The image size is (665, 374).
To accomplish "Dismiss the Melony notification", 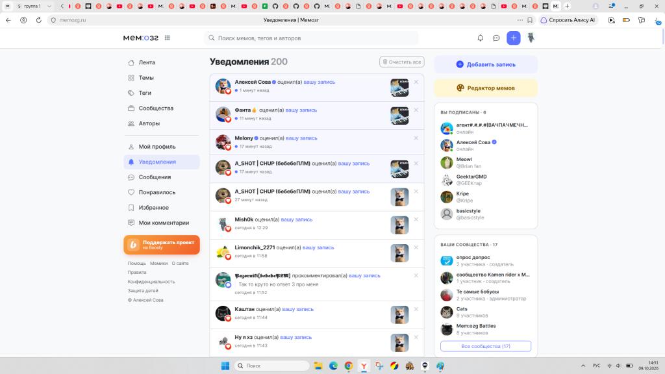I will pos(416,138).
